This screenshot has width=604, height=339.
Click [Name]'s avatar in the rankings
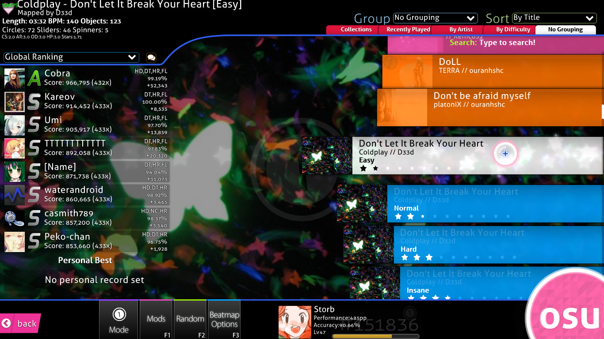click(x=15, y=172)
